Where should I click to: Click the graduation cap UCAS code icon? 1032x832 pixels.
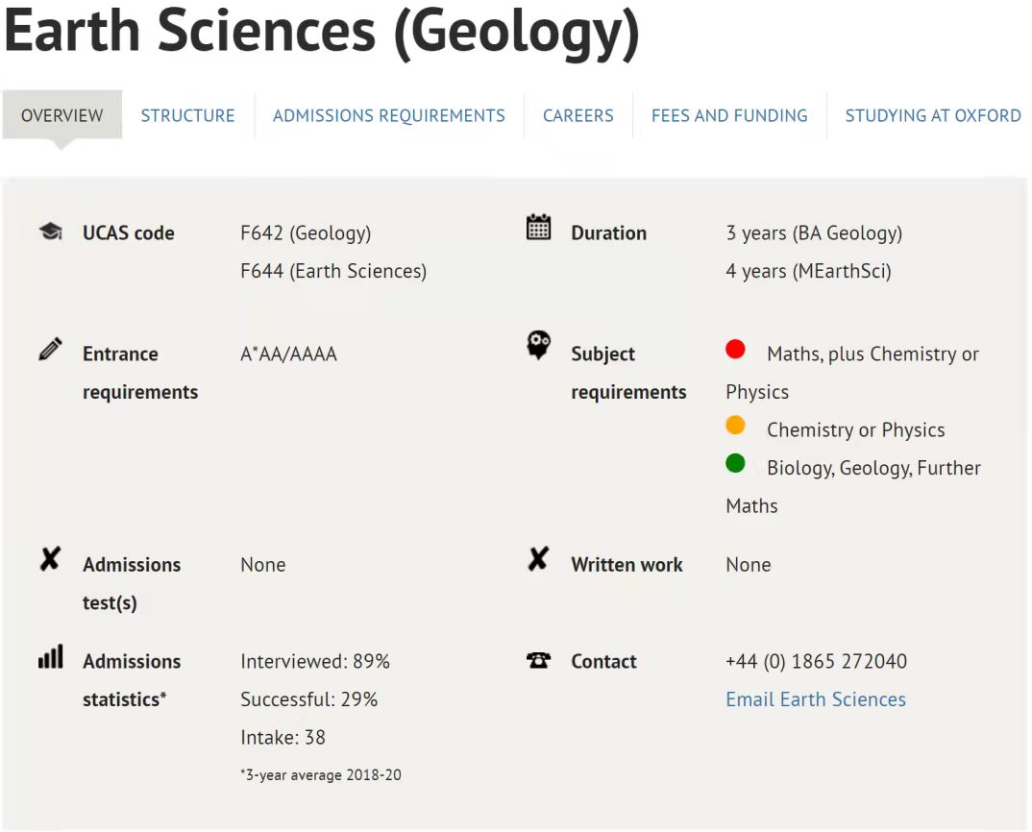coord(51,232)
